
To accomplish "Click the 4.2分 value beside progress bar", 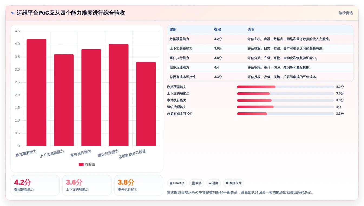I will [340, 87].
